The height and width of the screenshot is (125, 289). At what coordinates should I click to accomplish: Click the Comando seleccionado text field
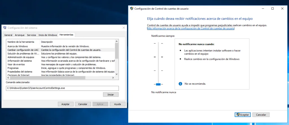coord(62,88)
